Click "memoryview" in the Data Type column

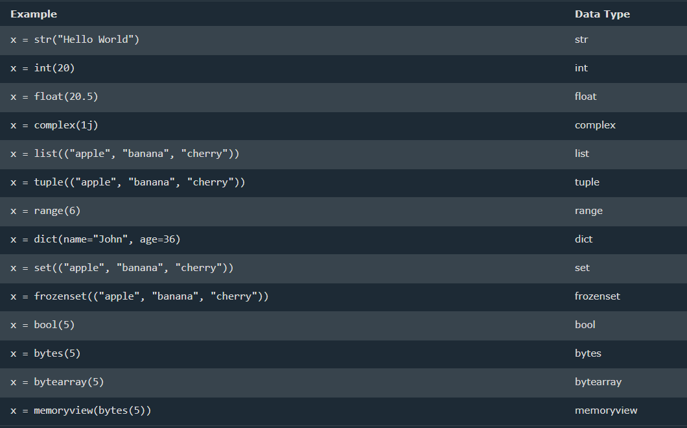click(606, 410)
